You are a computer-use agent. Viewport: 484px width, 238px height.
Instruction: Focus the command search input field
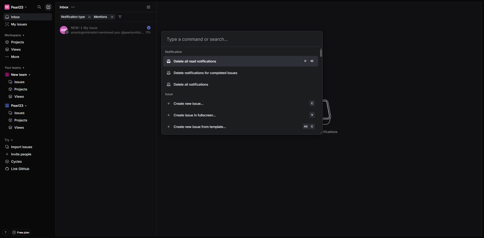[x=241, y=39]
